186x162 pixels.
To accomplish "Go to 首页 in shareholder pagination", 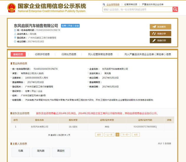I will 99,135.
